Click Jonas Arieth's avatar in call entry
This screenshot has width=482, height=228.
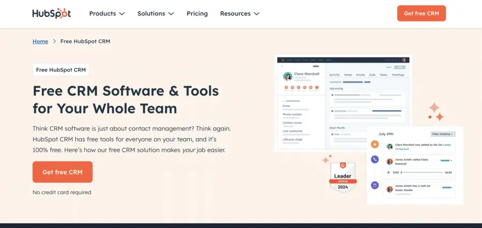[390, 162]
